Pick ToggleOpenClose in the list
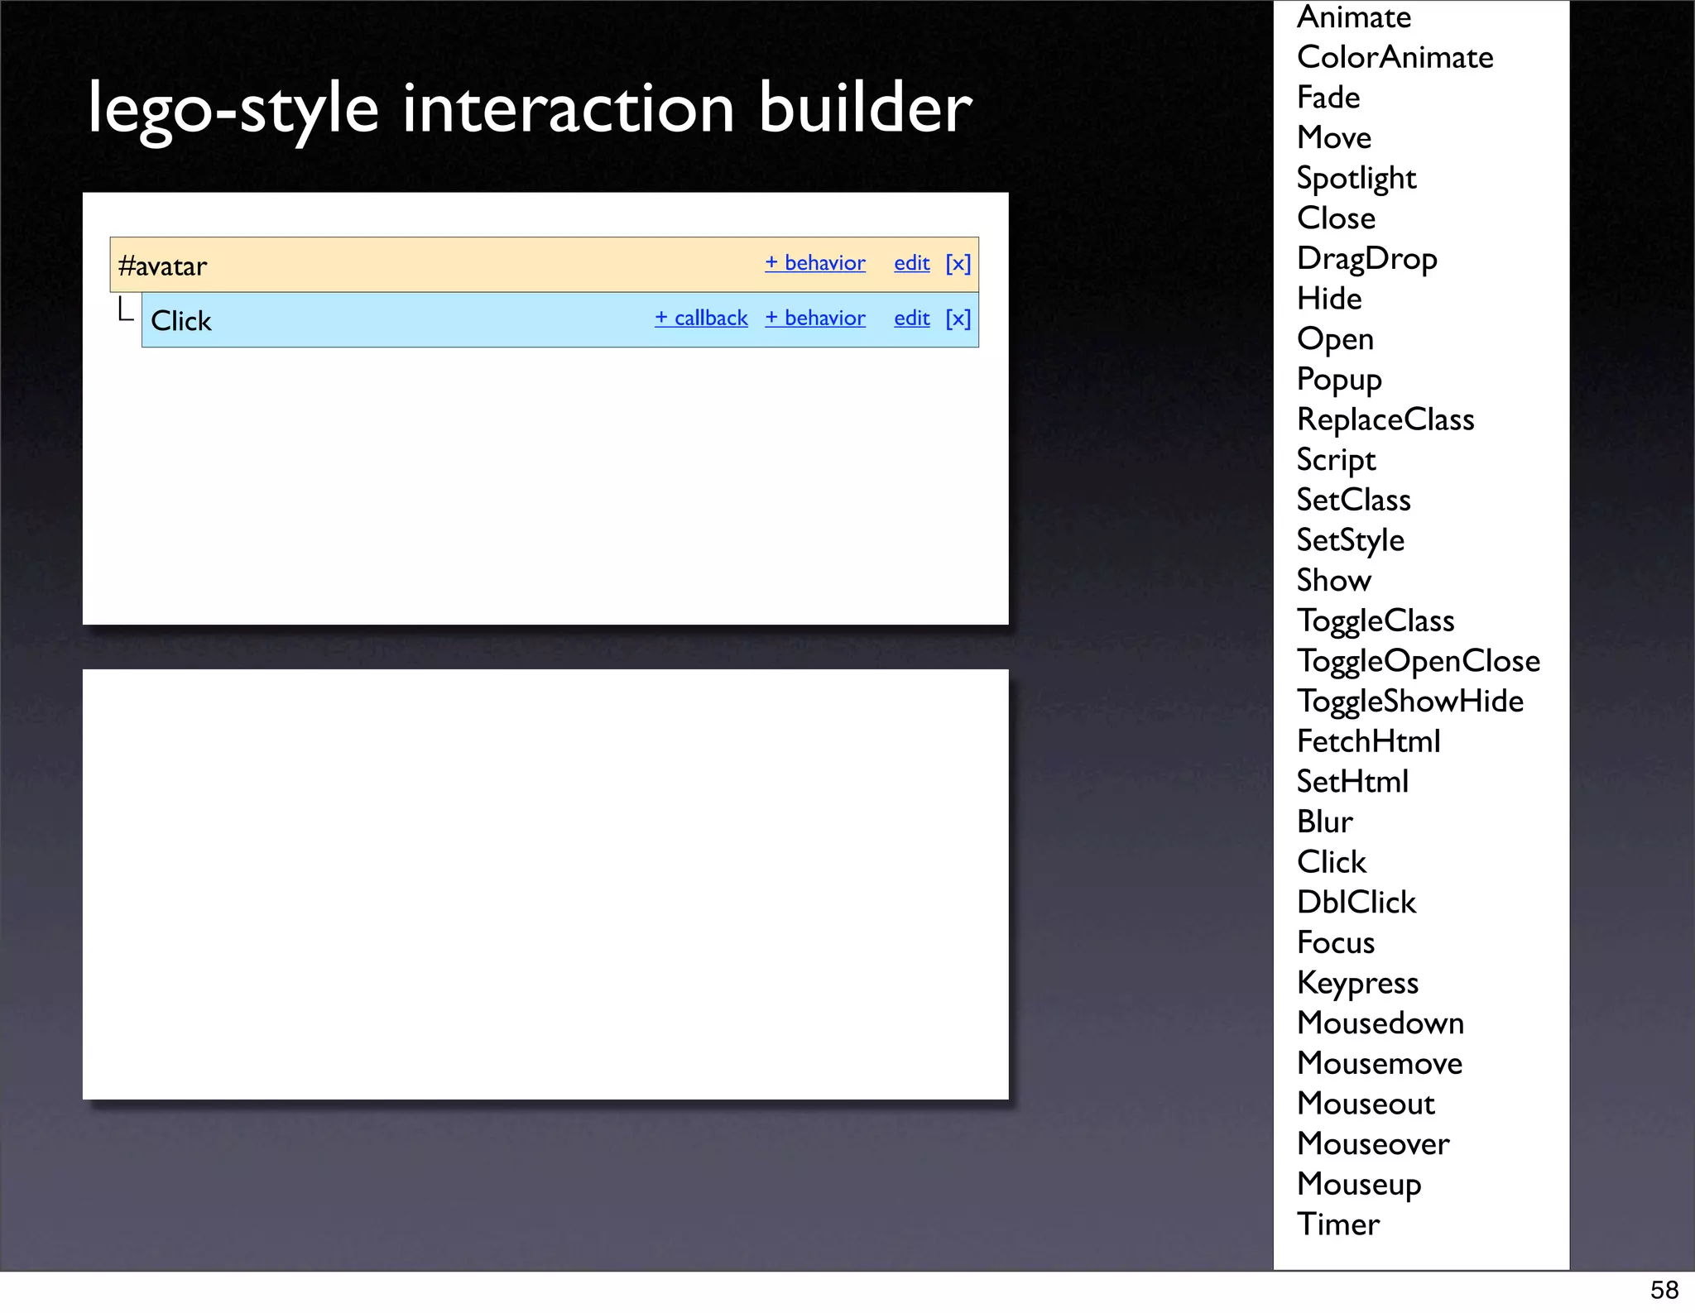The width and height of the screenshot is (1695, 1313). (1419, 661)
